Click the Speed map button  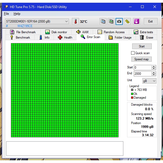pos(141,59)
